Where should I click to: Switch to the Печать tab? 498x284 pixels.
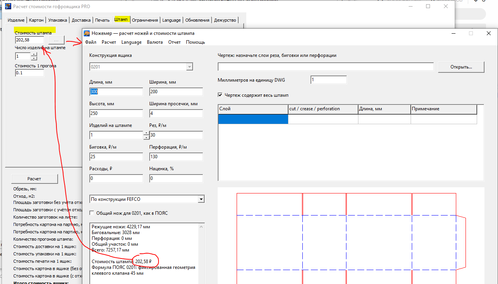point(102,20)
